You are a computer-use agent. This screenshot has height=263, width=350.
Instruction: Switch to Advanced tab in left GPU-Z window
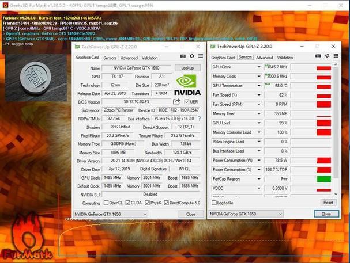point(129,58)
